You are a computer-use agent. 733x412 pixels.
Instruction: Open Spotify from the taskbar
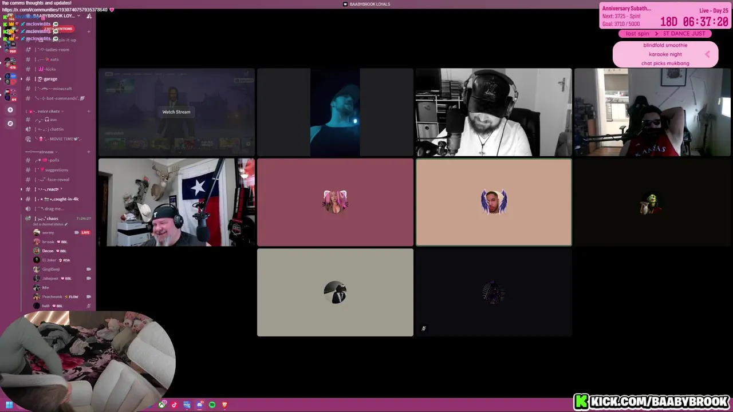pyautogui.click(x=212, y=405)
